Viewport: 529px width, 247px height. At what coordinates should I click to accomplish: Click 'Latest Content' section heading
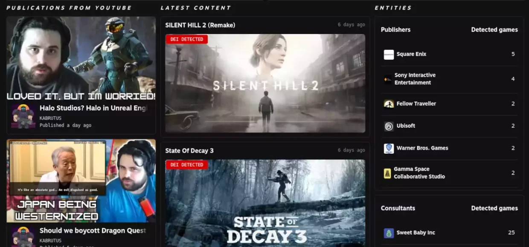point(196,8)
